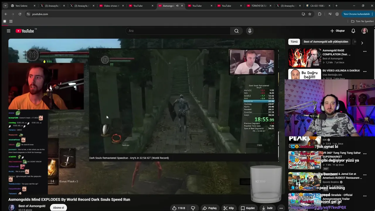Subscribe using Abone ol button
The image size is (375, 211).
[x=58, y=207]
